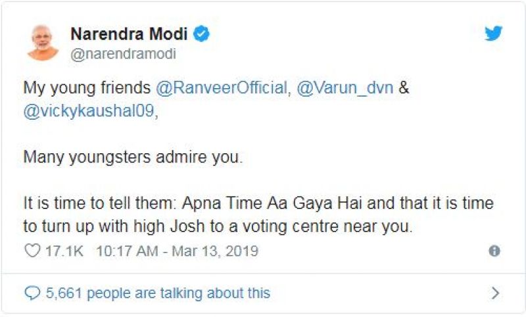Open the 10:17 AM - Mar 13, 2019 timestamp

coord(177,251)
